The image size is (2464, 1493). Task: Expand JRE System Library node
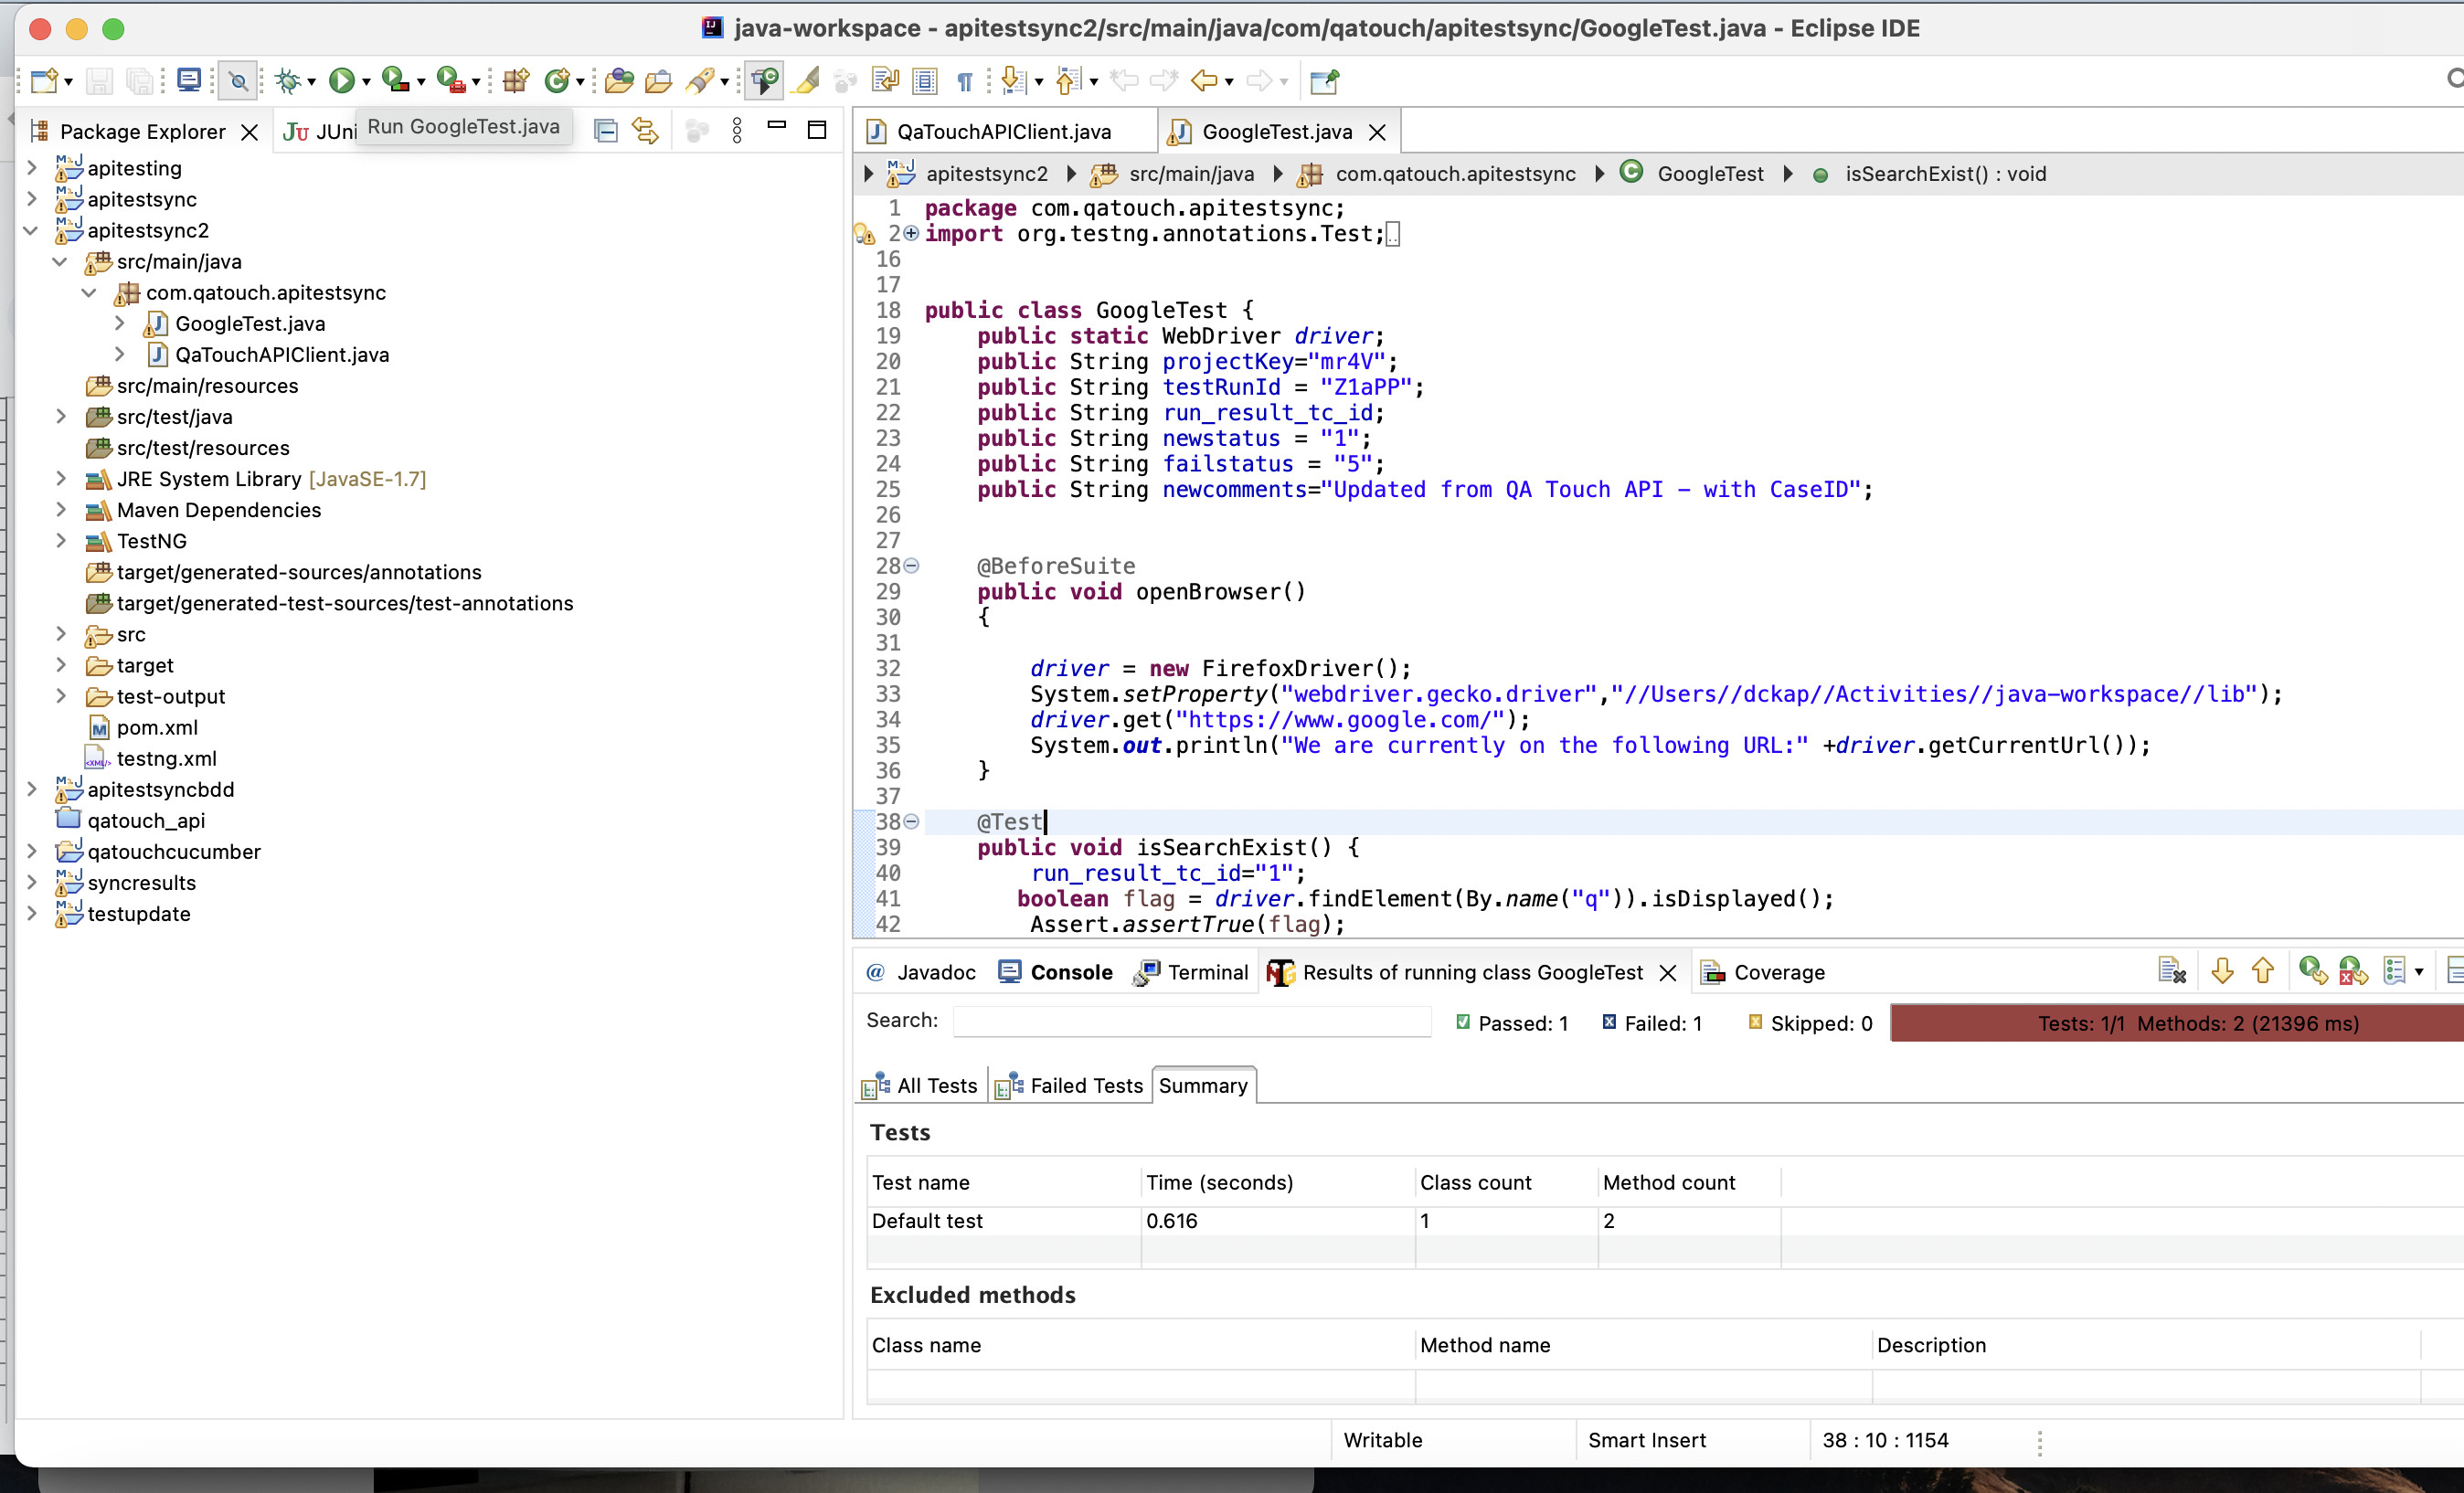[60, 479]
